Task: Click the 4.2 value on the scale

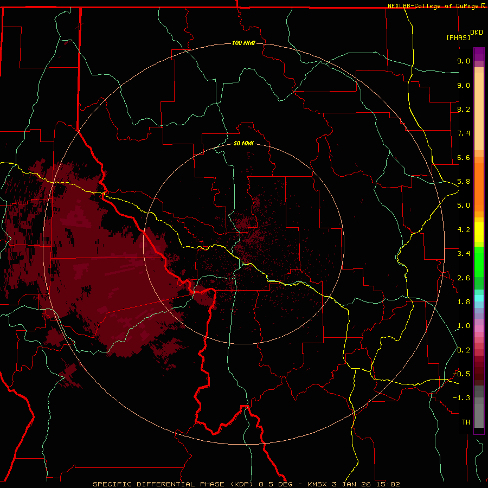Action: point(464,230)
